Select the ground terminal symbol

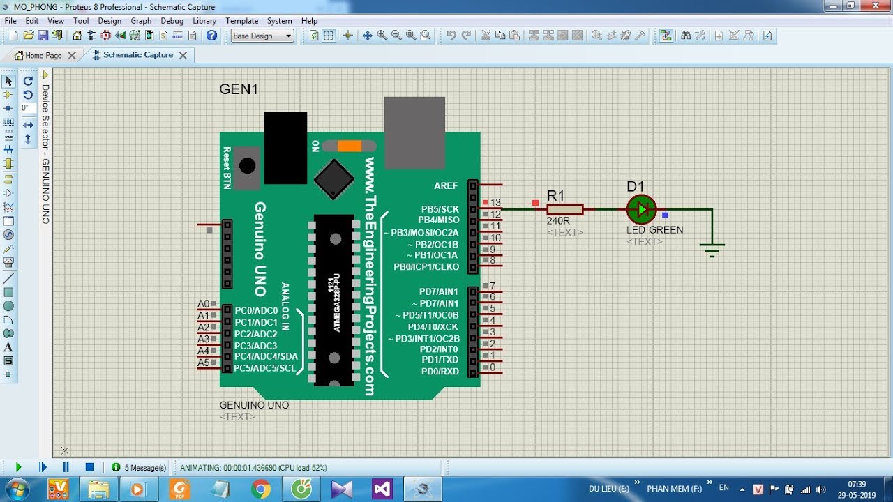(x=712, y=250)
